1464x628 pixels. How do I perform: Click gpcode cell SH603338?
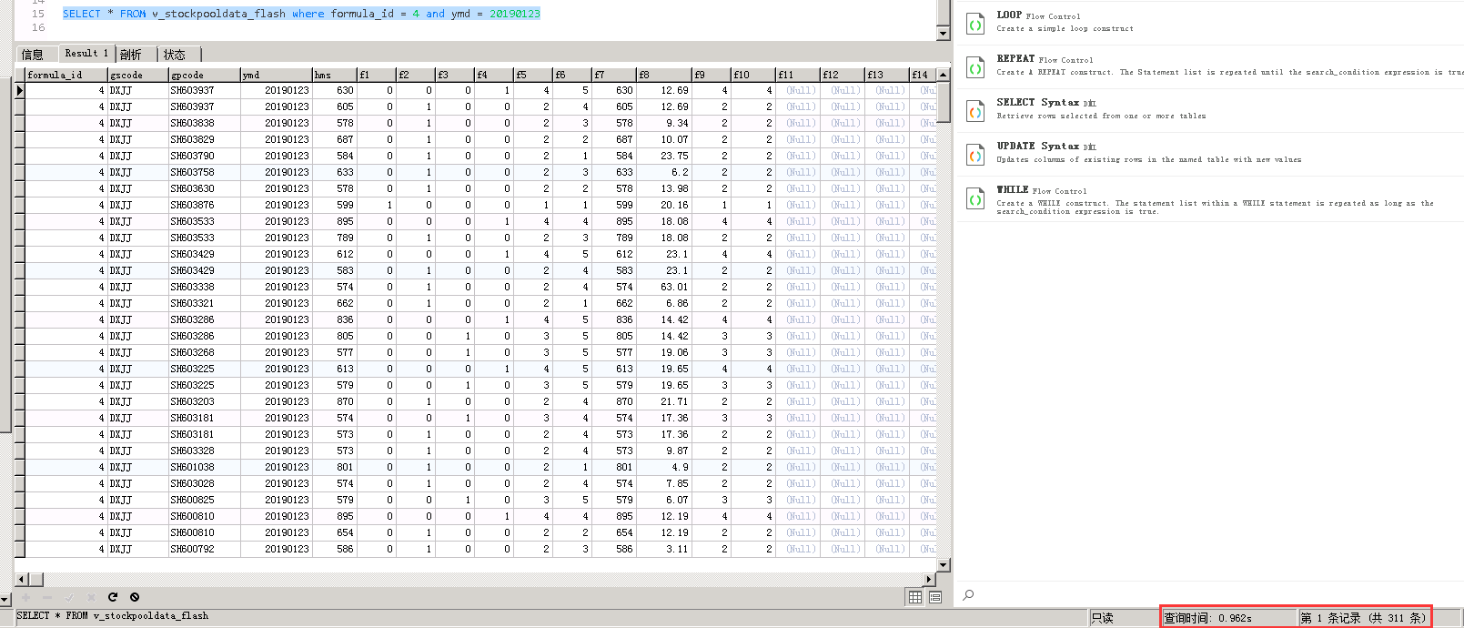[204, 287]
